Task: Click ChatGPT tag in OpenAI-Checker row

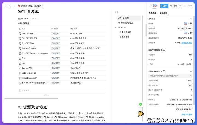Action: click(x=56, y=48)
